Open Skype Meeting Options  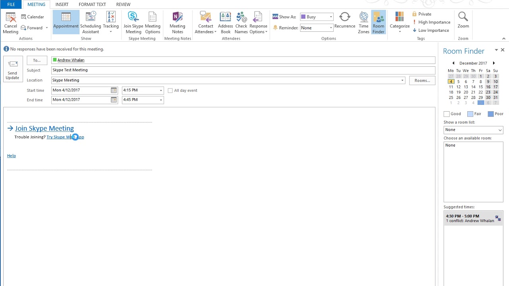(x=153, y=22)
